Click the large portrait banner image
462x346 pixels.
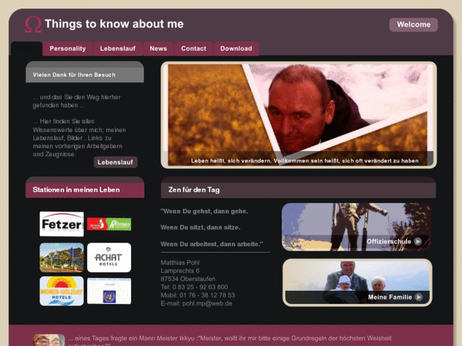pos(299,115)
